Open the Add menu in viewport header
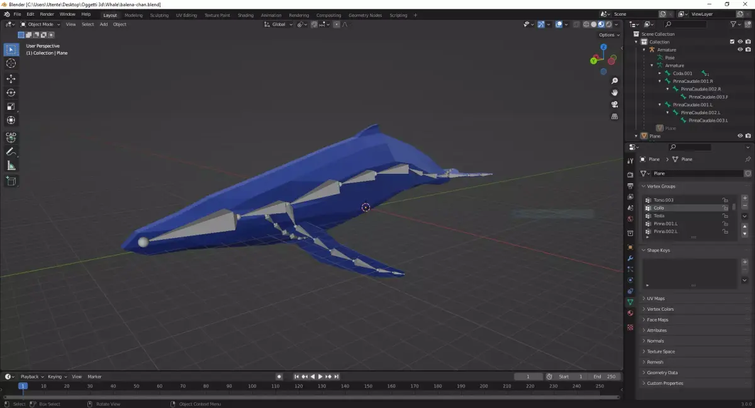Viewport: 755px width, 408px height. pos(103,24)
